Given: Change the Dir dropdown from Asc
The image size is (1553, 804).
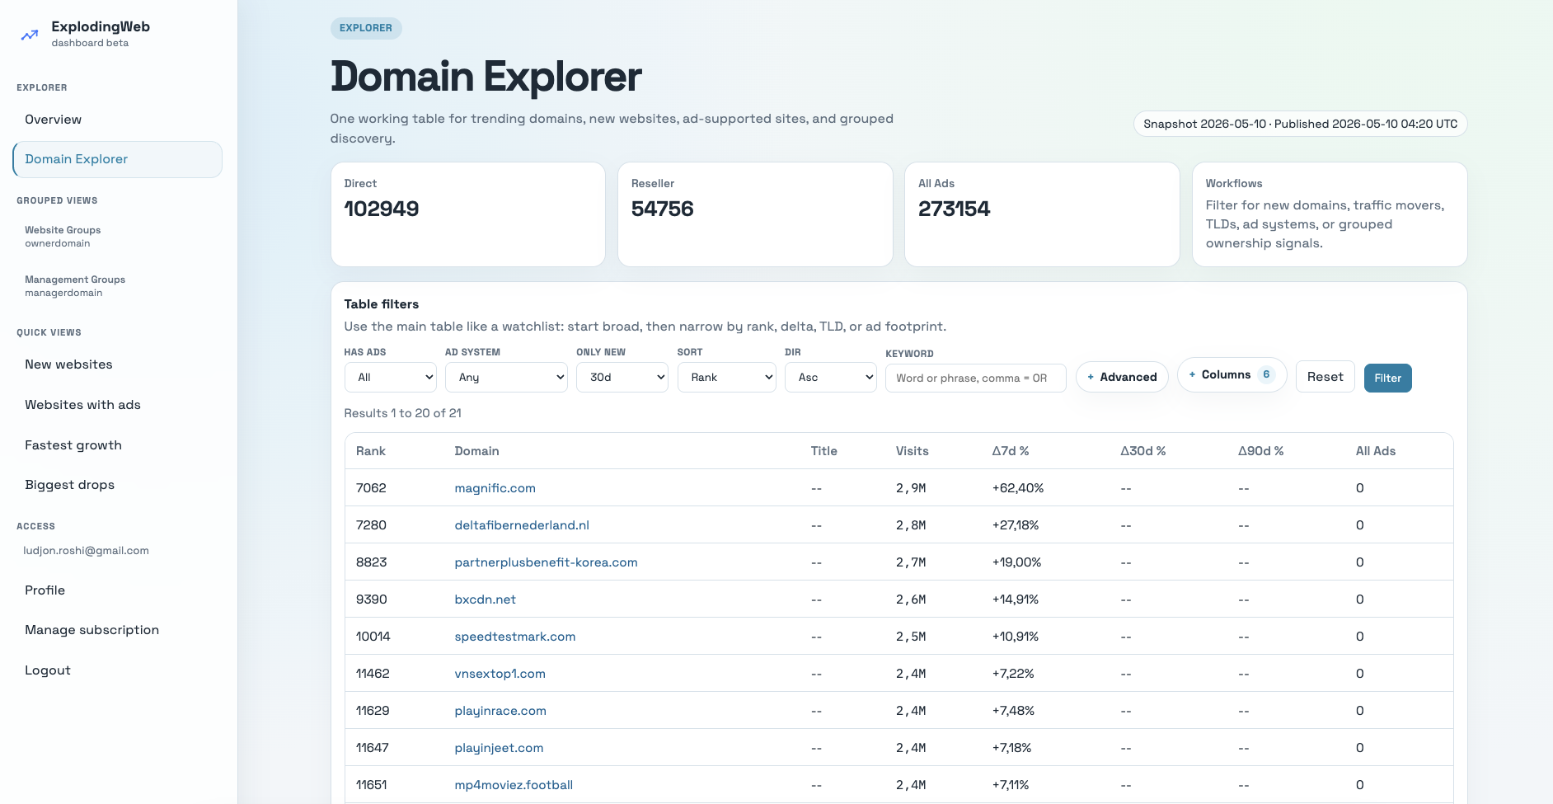Looking at the screenshot, I should [830, 378].
